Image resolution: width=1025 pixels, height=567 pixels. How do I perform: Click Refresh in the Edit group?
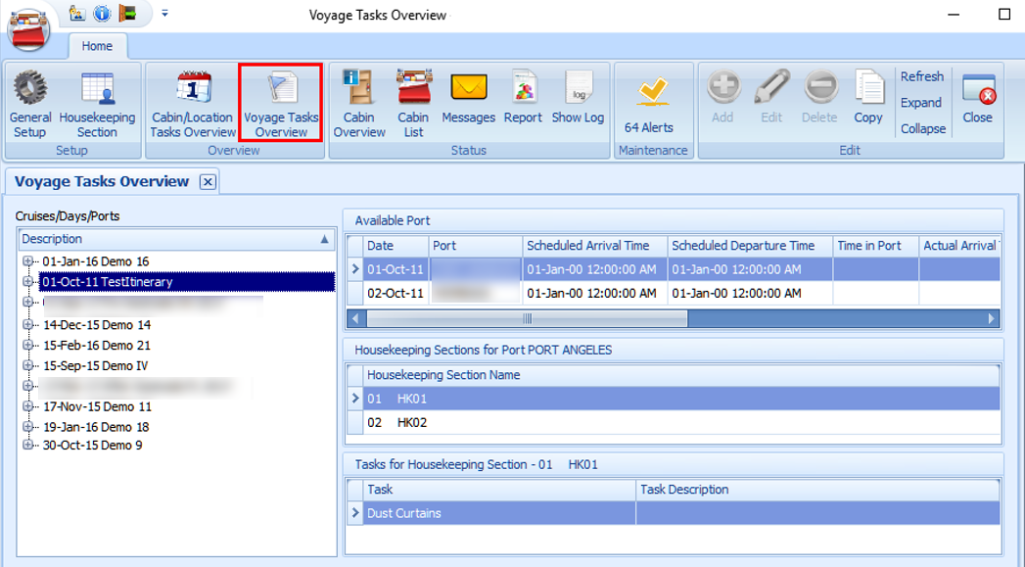921,76
